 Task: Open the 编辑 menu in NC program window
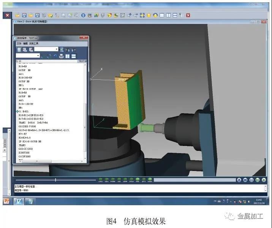click(x=25, y=44)
